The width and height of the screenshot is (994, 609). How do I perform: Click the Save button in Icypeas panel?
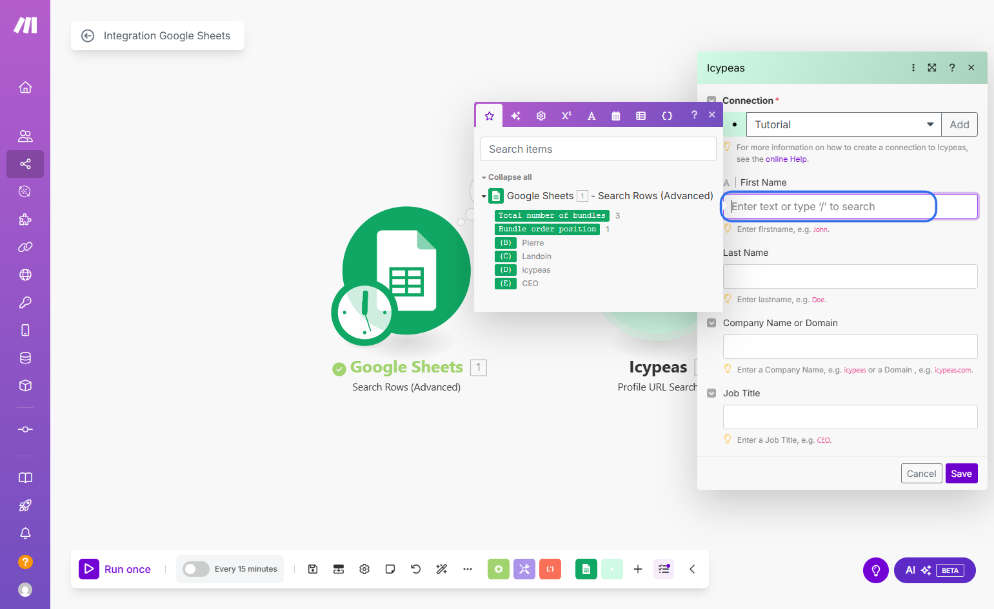[961, 474]
